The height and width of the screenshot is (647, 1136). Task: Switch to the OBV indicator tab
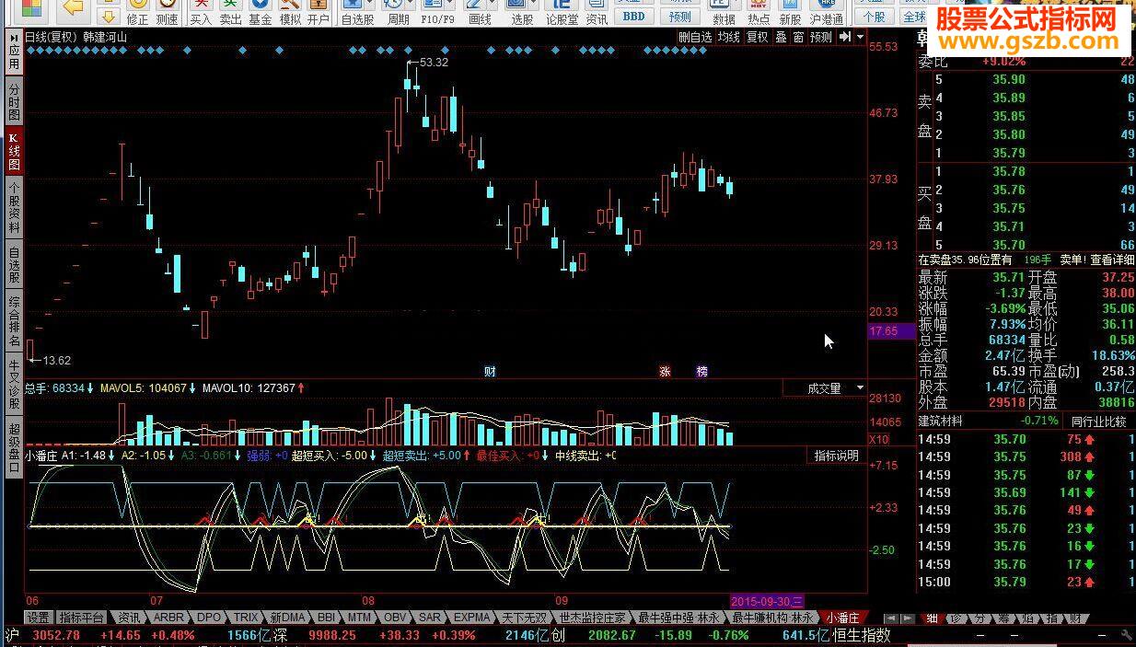[x=395, y=618]
